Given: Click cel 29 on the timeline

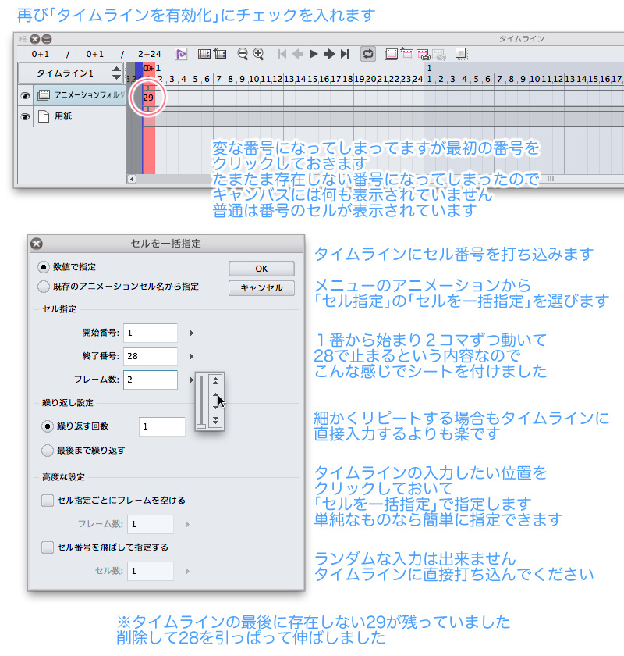Looking at the screenshot, I should (148, 98).
